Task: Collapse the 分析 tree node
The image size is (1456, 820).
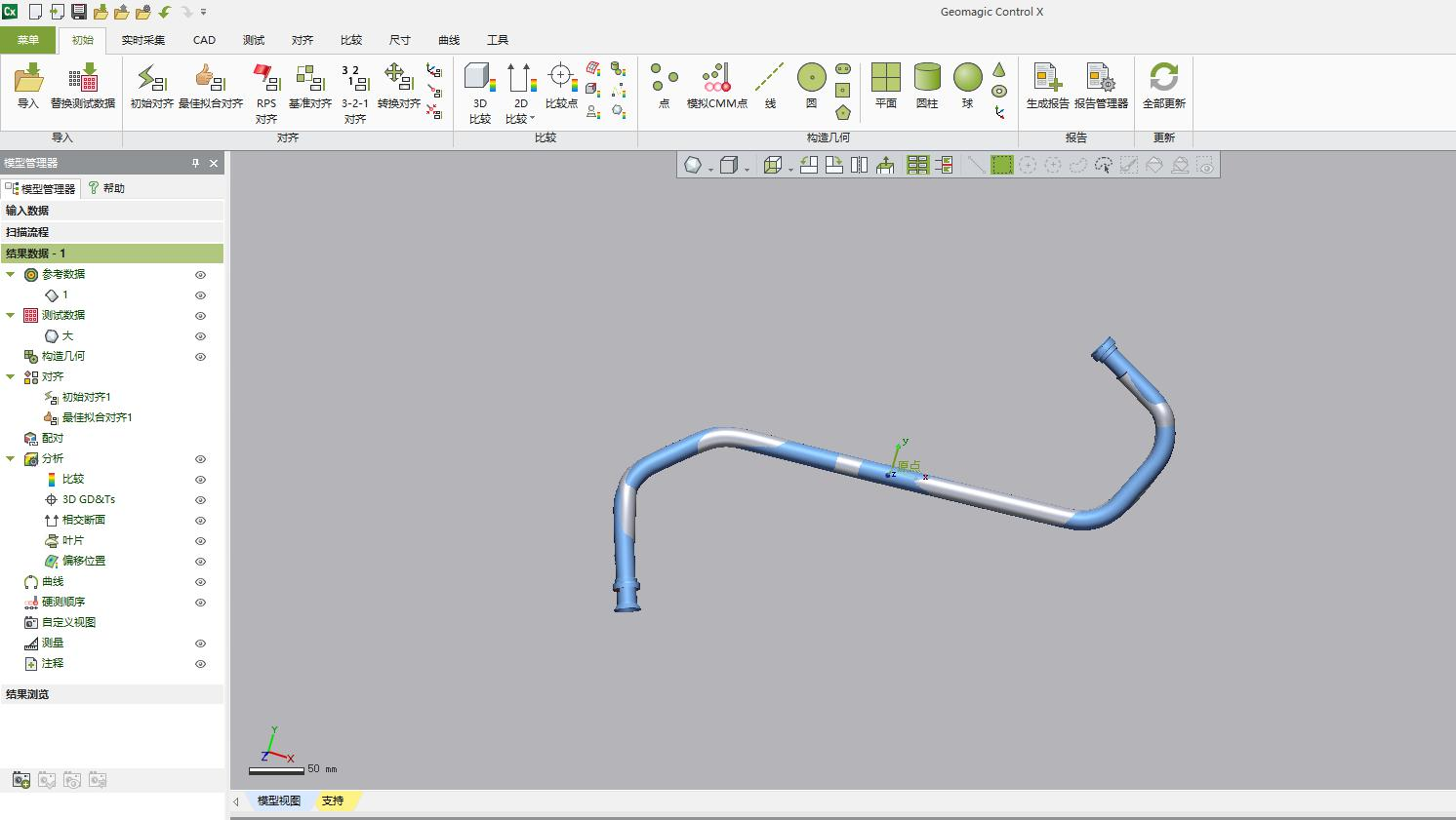Action: 11,459
